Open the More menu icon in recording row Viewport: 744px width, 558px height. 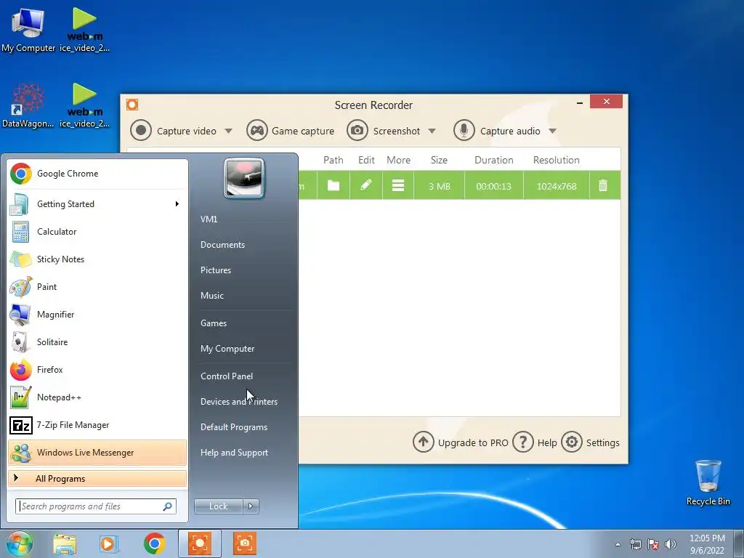click(398, 185)
